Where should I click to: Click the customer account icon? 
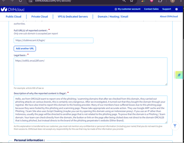click(x=116, y=9)
